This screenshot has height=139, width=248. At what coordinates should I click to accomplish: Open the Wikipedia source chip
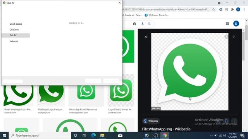tap(151, 121)
